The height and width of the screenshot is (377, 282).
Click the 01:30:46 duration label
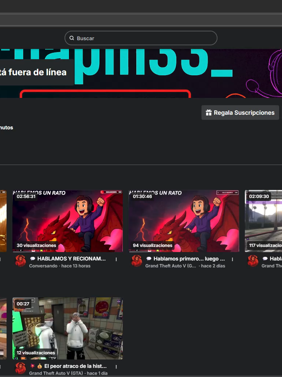coord(142,197)
